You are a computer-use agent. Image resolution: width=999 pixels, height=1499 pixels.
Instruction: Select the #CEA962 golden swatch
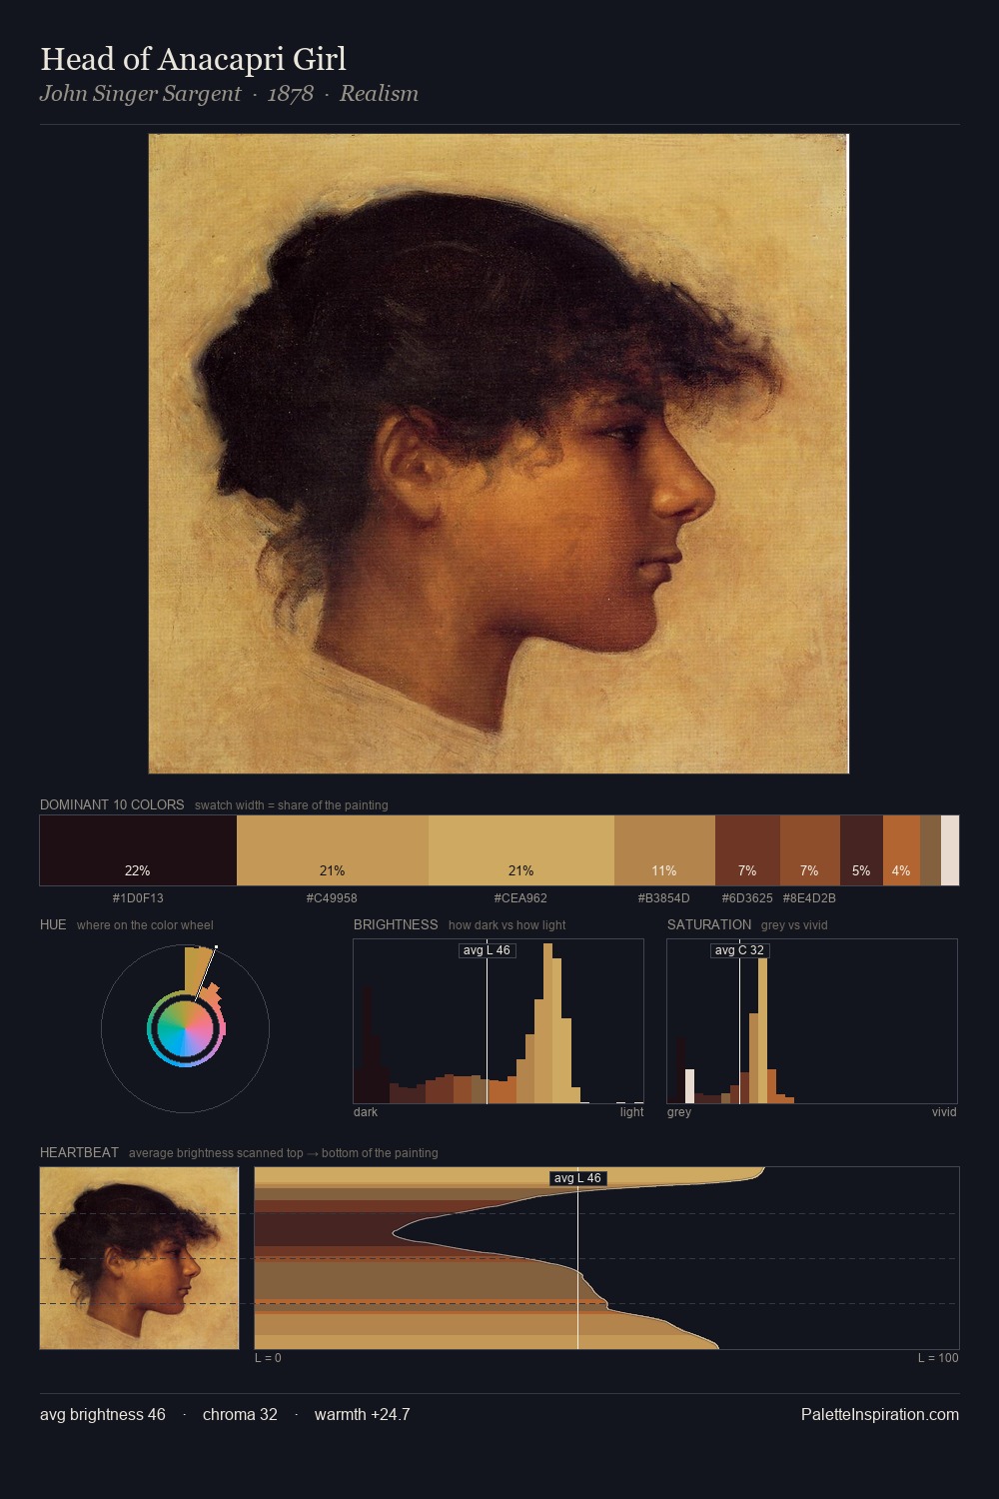[521, 850]
